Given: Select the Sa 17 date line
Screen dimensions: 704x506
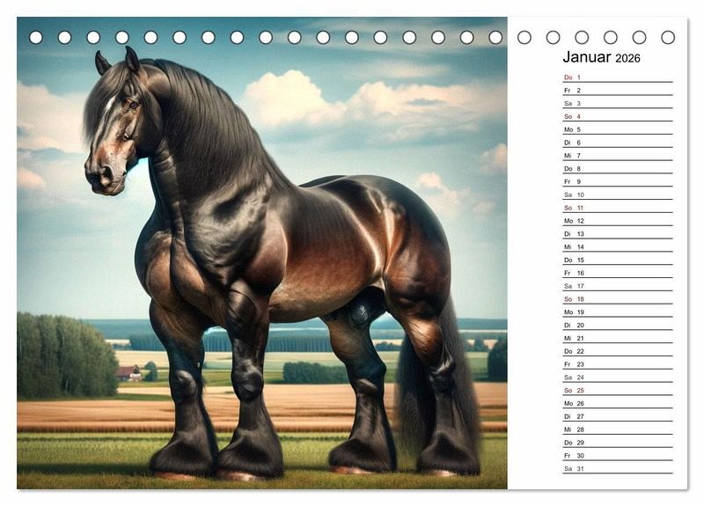Looking at the screenshot, I should tap(616, 286).
